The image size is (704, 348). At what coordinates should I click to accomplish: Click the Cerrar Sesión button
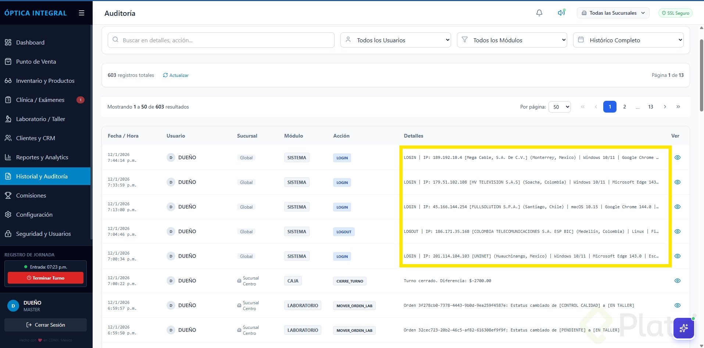tap(46, 325)
